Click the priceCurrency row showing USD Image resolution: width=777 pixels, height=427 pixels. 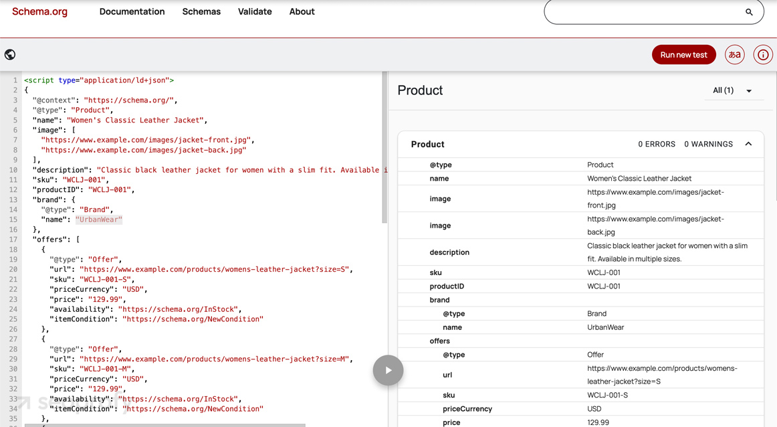581,409
